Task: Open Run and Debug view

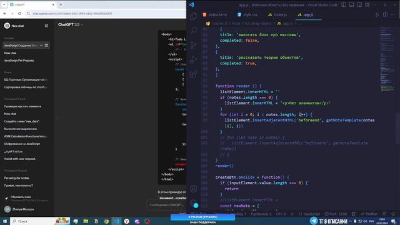Action: 193,60
